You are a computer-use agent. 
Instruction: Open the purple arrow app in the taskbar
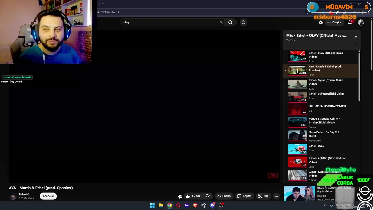(x=187, y=205)
